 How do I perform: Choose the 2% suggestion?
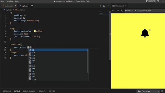[58, 50]
